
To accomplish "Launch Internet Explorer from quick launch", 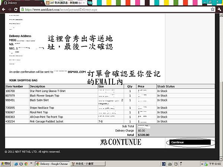I will 16,164.
